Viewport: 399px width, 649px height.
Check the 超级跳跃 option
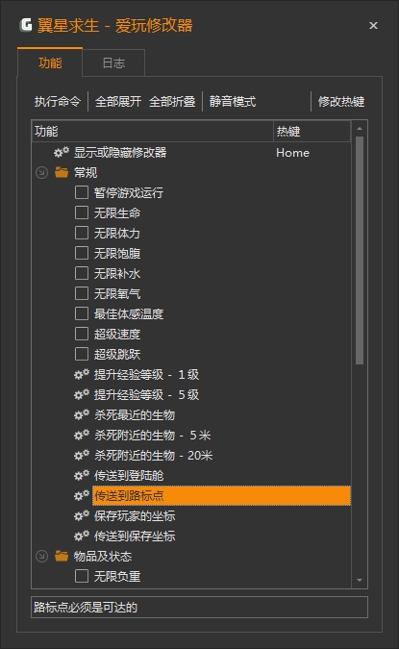click(82, 354)
